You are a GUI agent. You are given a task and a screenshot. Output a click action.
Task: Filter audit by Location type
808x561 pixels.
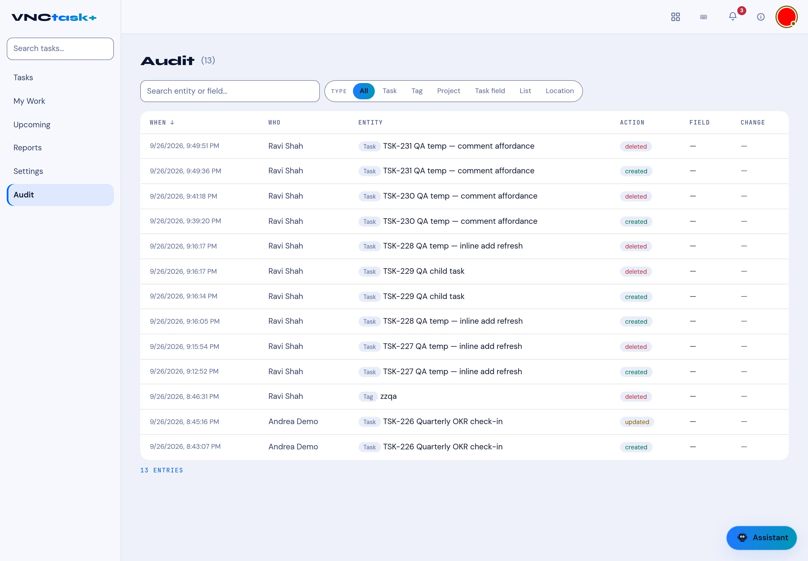pos(559,91)
